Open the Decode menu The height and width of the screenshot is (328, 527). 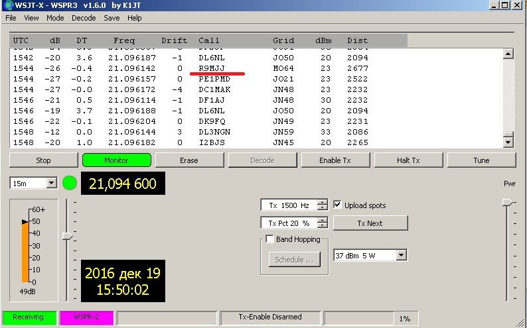[x=84, y=18]
